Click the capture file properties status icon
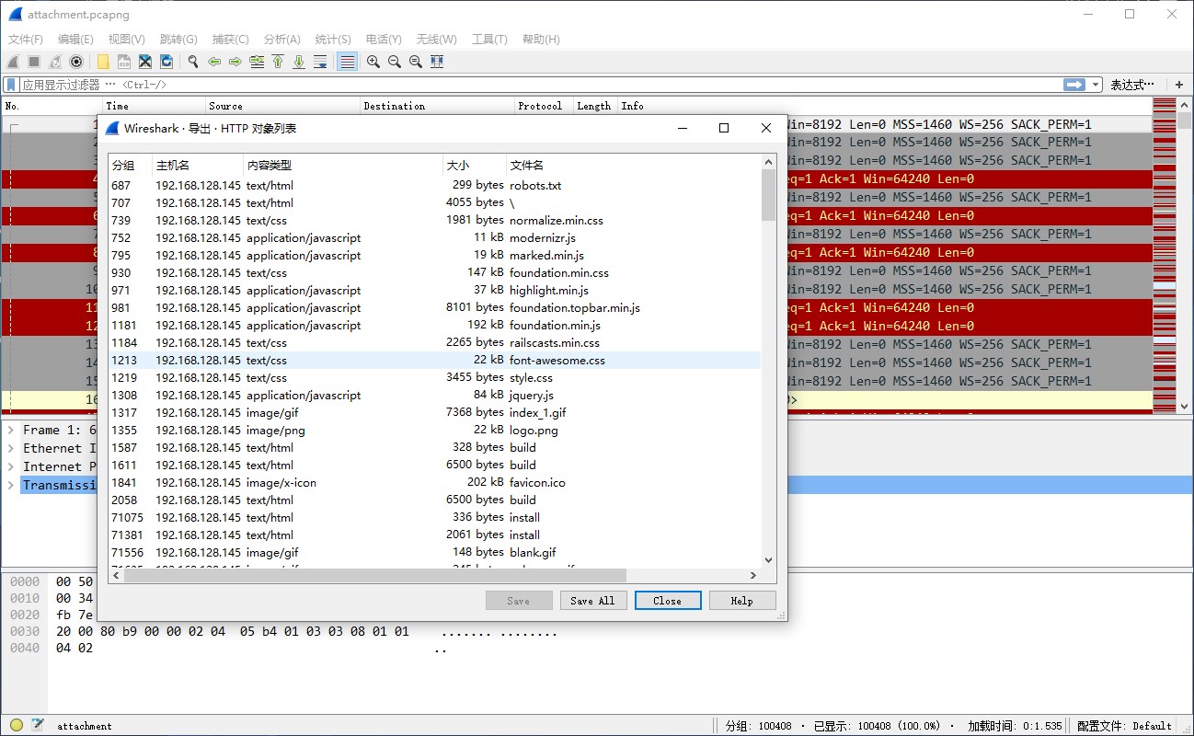 [x=38, y=725]
